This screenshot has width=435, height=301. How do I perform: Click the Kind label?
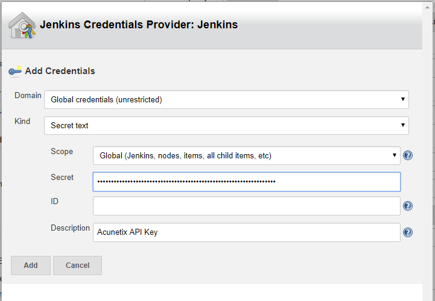22,121
